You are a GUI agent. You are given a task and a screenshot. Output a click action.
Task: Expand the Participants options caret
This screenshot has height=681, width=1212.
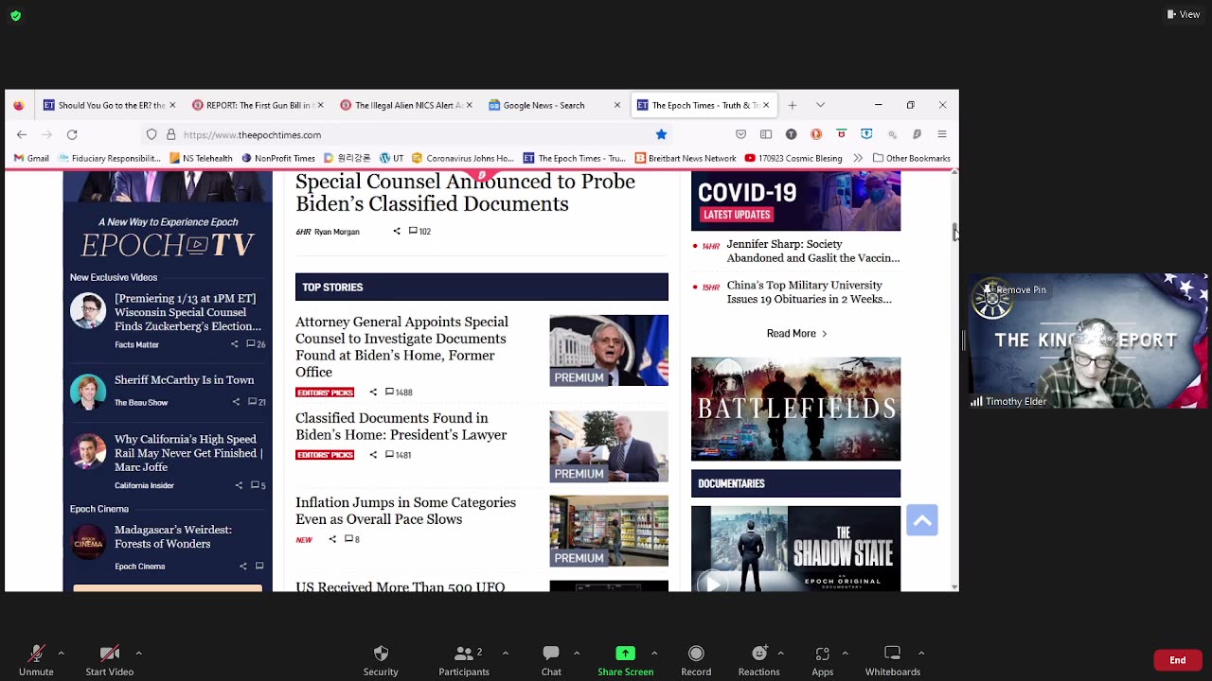[x=505, y=653]
